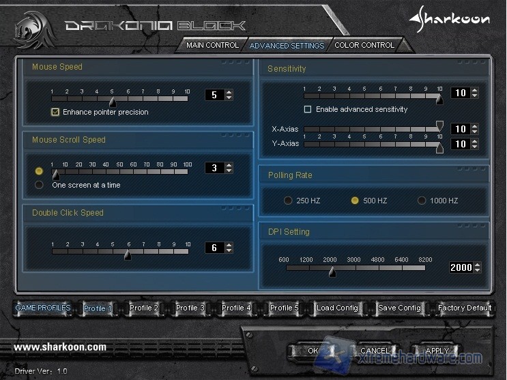Image resolution: width=507 pixels, height=380 pixels.
Task: Increase Mouse Scroll Speed with up arrow
Action: pyautogui.click(x=229, y=164)
